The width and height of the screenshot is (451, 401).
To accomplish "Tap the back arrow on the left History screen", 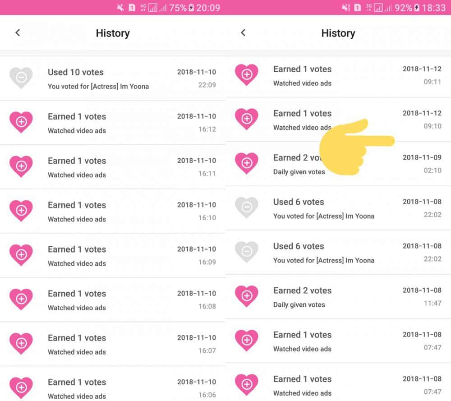I will pos(18,32).
